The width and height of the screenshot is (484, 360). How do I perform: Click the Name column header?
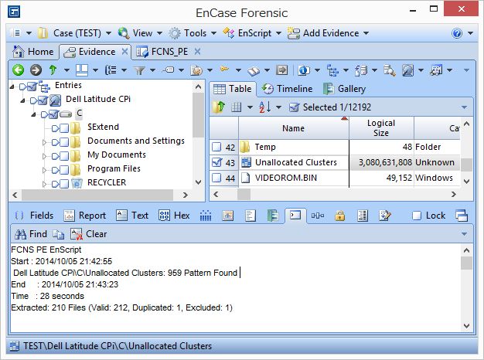pyautogui.click(x=294, y=128)
